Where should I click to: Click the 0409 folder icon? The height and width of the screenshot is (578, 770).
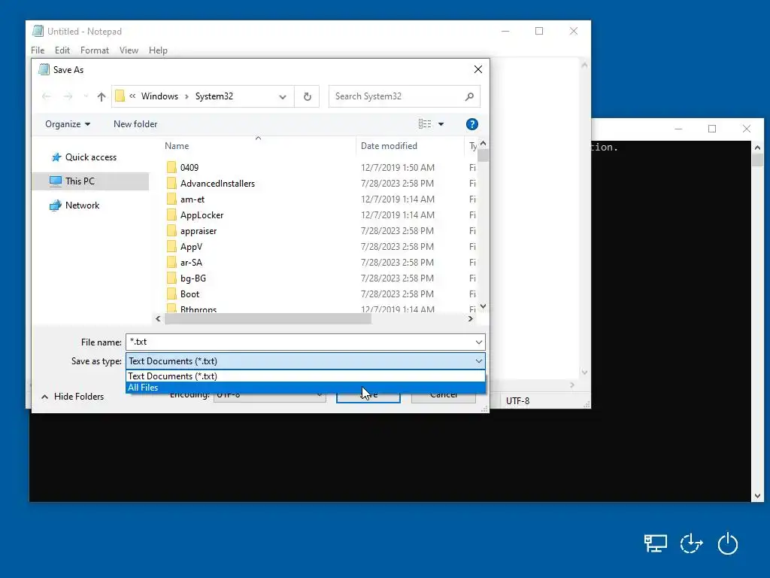click(x=171, y=168)
